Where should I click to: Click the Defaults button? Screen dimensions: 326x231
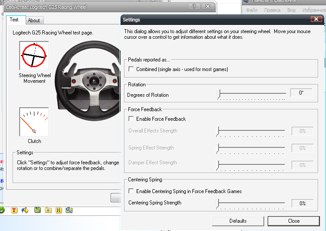[238, 221]
